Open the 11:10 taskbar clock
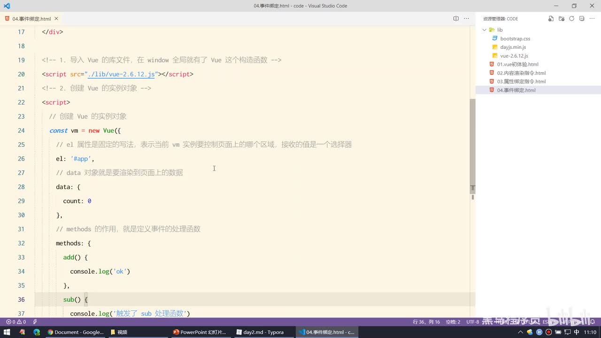601x338 pixels. [590, 332]
